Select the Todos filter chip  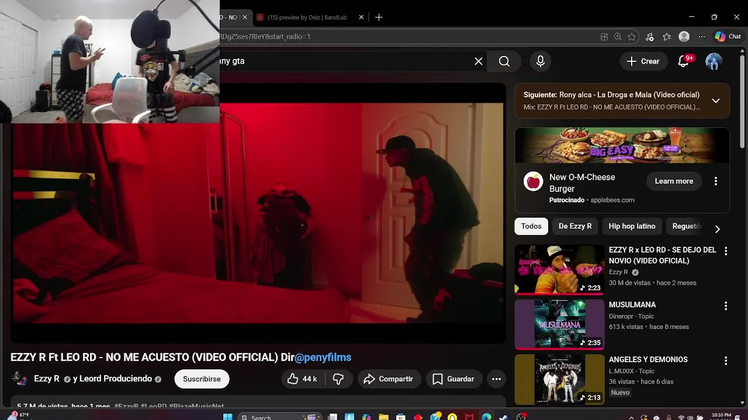[531, 226]
